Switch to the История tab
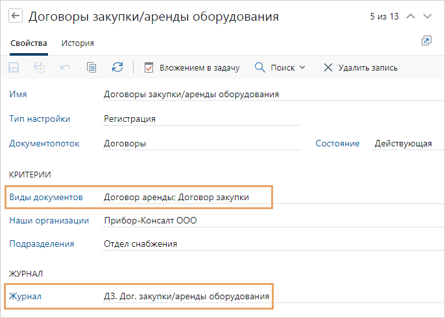445x318 pixels. click(77, 43)
